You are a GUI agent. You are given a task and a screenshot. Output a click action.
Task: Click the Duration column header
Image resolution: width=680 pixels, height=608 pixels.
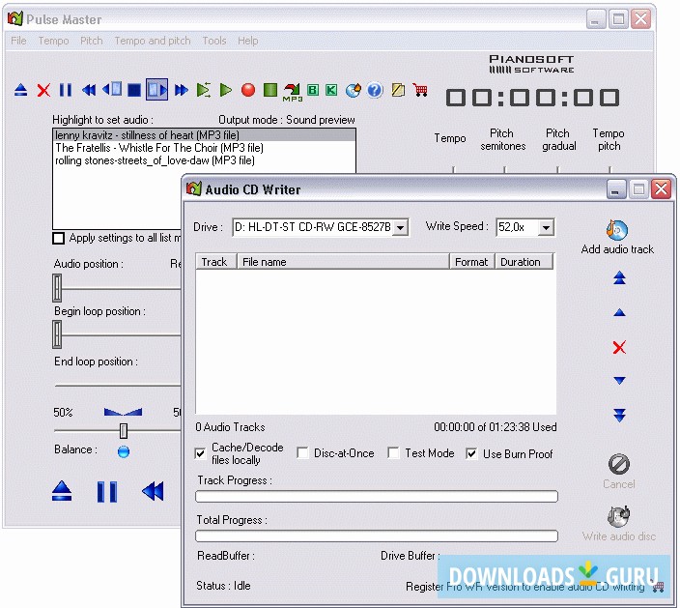click(x=524, y=262)
